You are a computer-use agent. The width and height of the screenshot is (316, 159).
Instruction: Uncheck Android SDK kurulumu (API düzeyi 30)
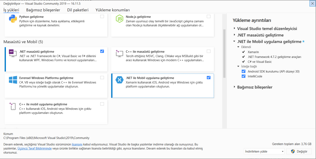click(x=243, y=71)
